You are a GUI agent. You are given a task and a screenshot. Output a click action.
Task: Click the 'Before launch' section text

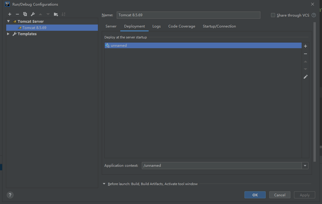tap(152, 184)
